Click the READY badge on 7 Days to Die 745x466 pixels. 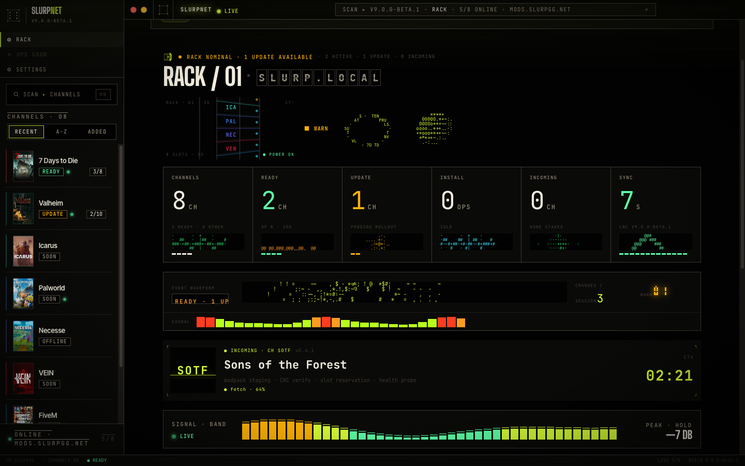point(51,171)
